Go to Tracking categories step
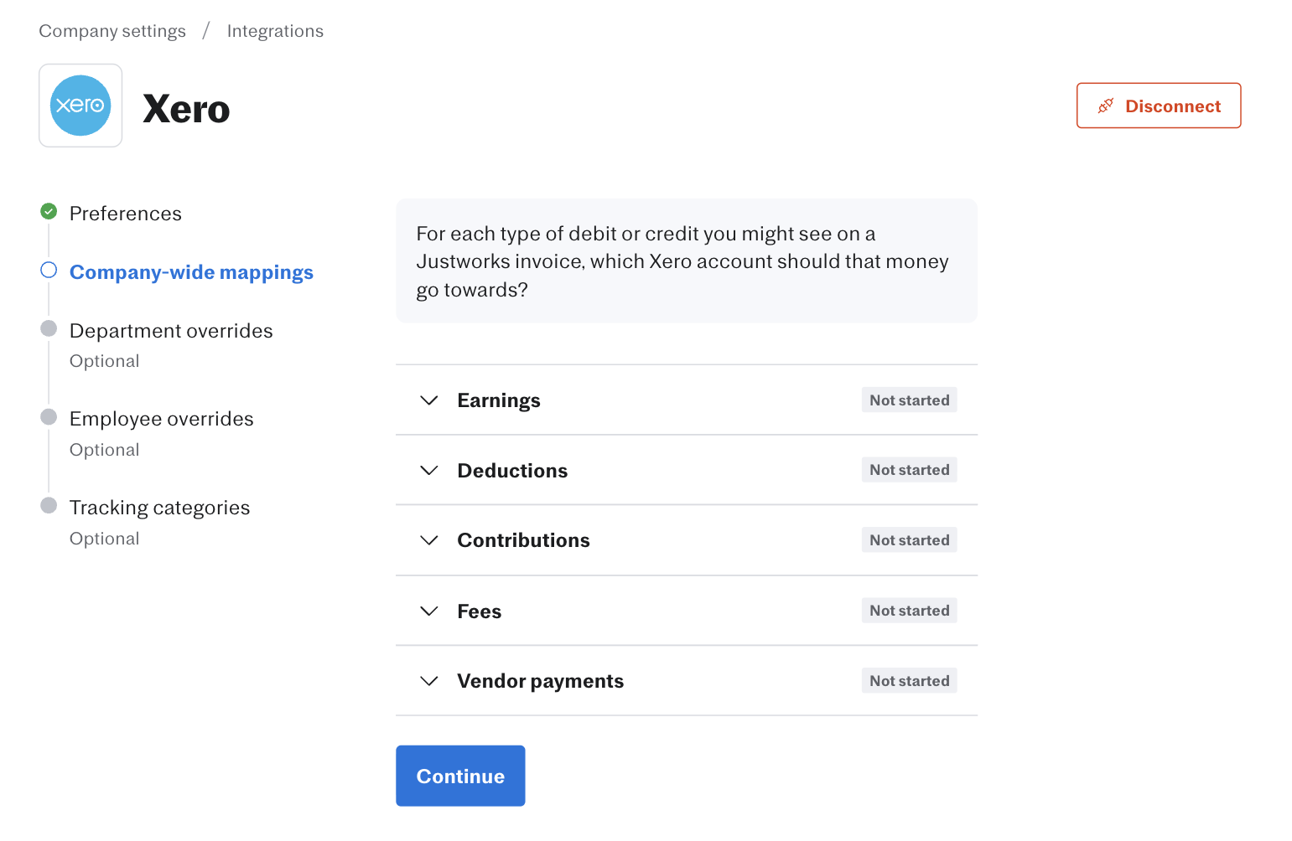The height and width of the screenshot is (841, 1292). click(x=160, y=508)
